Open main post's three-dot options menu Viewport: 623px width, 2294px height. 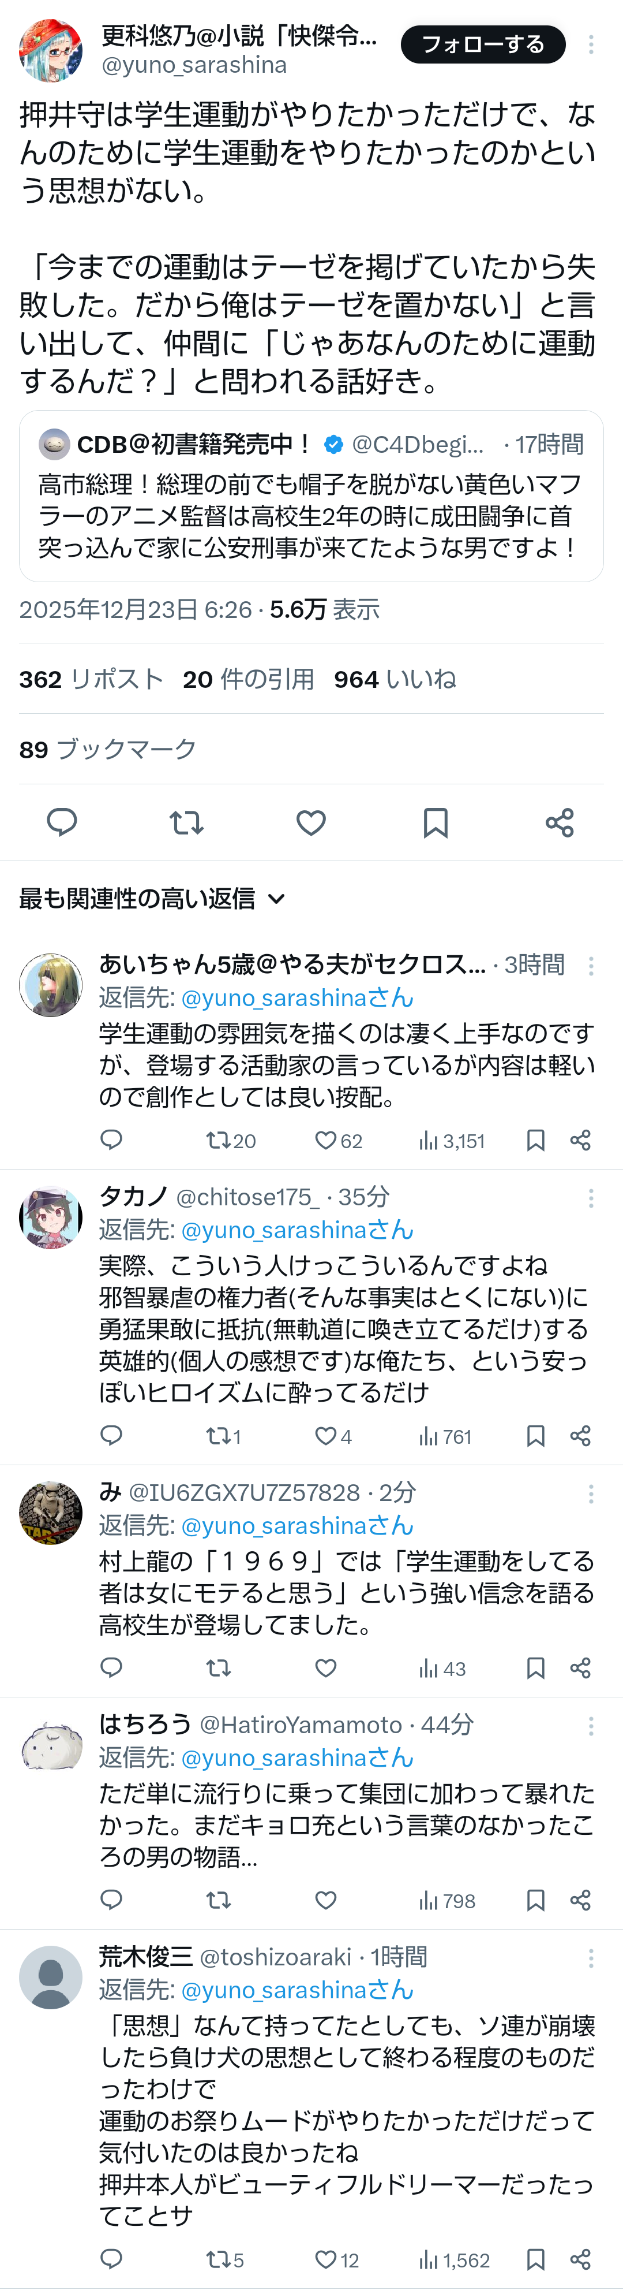tap(591, 44)
